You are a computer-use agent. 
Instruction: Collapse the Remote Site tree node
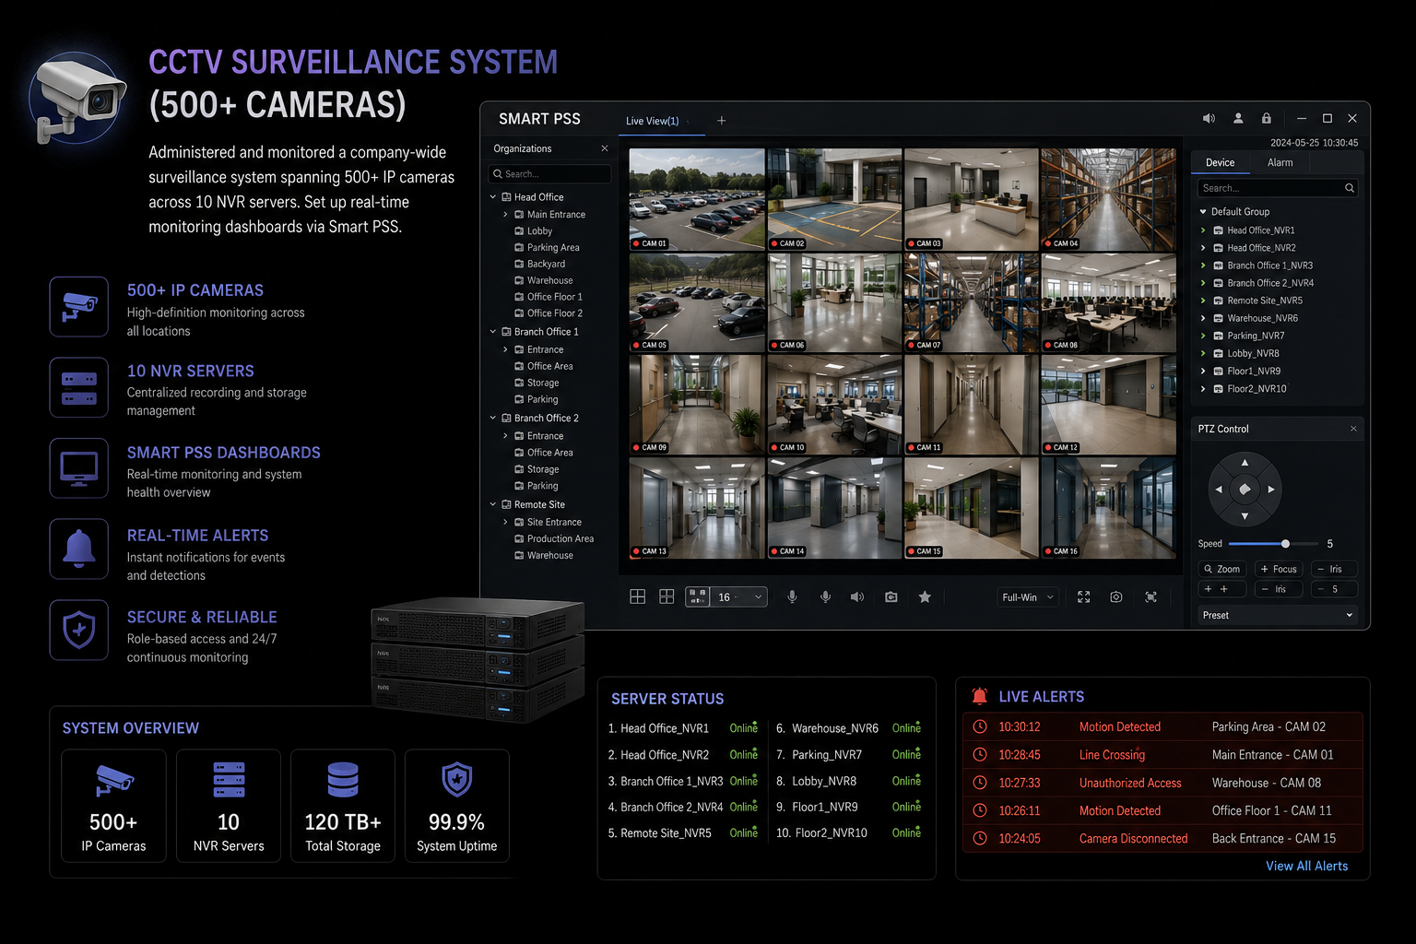tap(493, 505)
